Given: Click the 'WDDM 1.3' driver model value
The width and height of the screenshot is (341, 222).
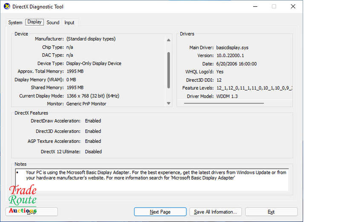Looking at the screenshot, I should click(227, 96).
